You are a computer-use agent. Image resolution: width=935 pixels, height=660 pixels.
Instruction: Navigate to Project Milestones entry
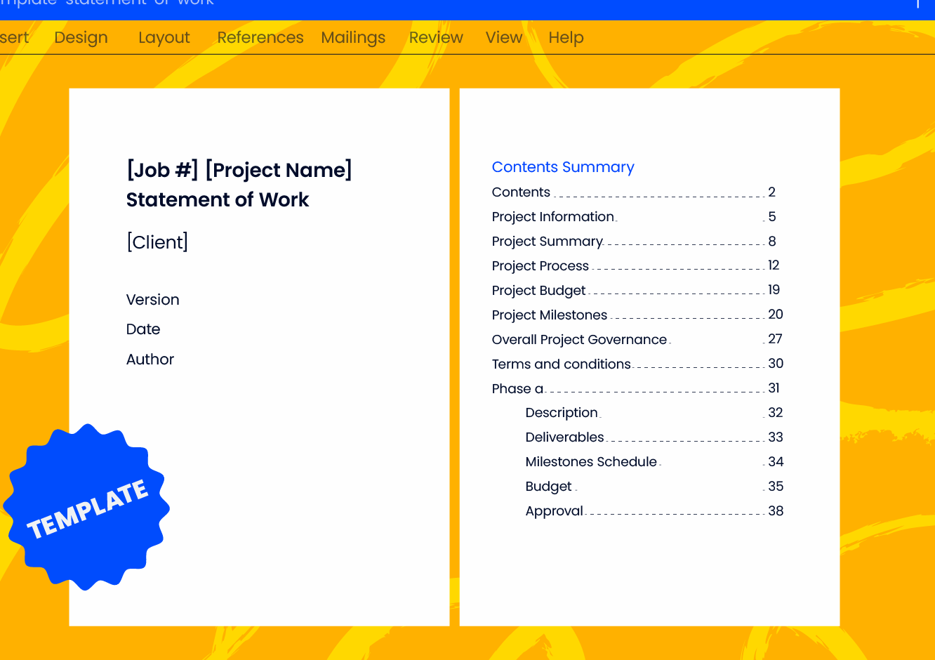click(550, 315)
